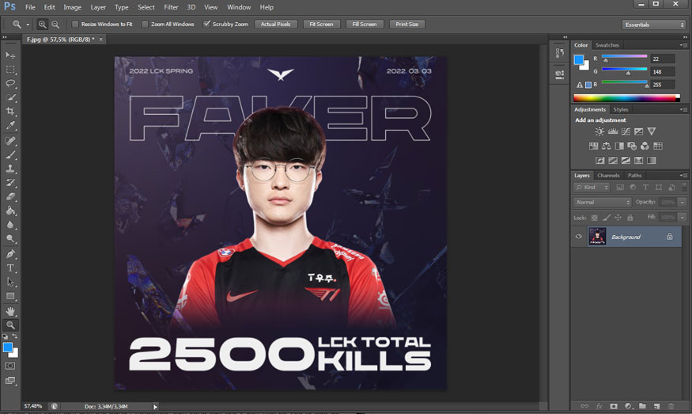The height and width of the screenshot is (414, 692).
Task: Select the Quick Selection tool
Action: click(10, 97)
